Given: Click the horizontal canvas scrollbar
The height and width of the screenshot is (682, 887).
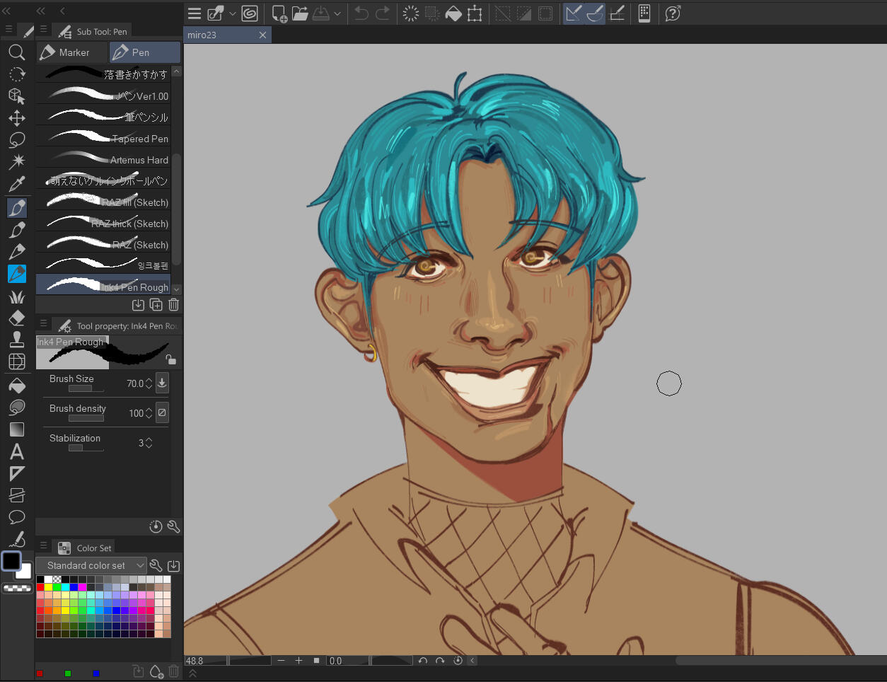Looking at the screenshot, I should tap(781, 661).
